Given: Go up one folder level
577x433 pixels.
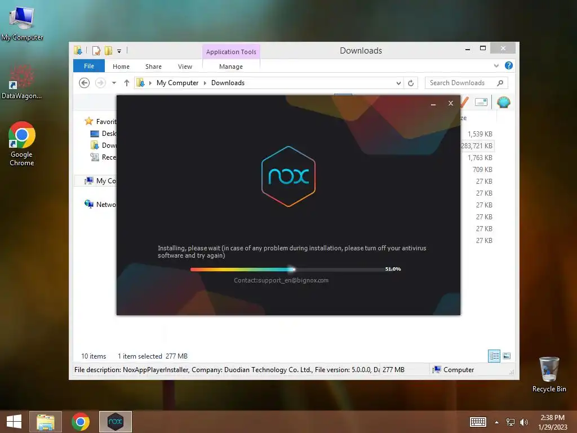Looking at the screenshot, I should (x=127, y=83).
